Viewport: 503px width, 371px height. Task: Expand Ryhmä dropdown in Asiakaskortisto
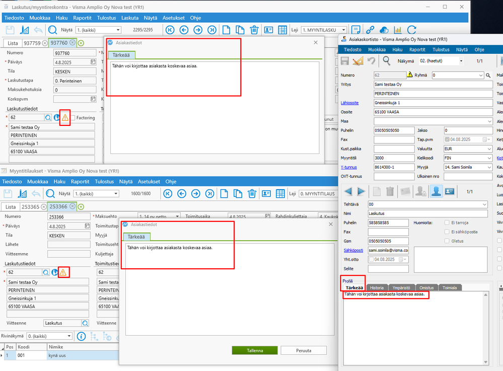[x=480, y=76]
